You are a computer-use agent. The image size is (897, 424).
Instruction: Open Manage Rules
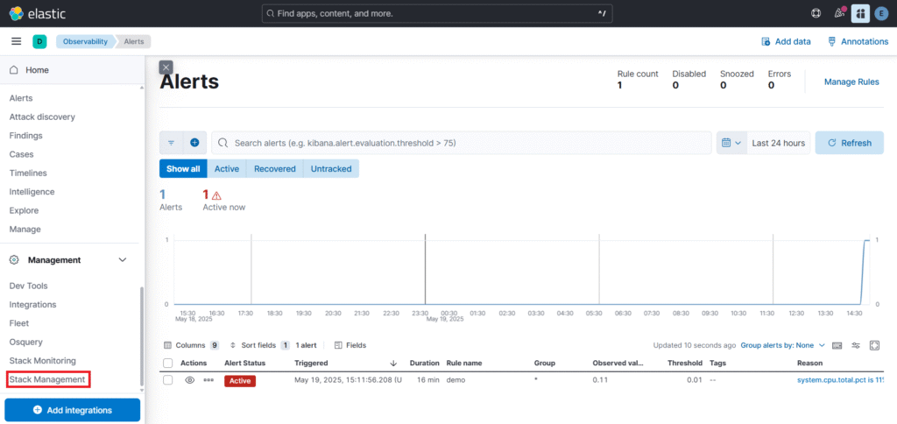click(851, 81)
